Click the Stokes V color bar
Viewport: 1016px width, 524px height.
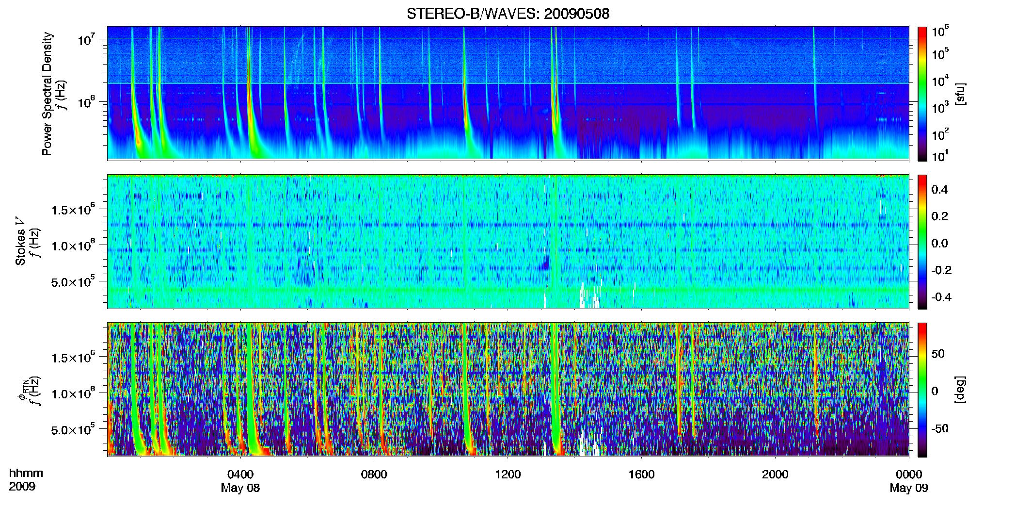click(x=922, y=242)
